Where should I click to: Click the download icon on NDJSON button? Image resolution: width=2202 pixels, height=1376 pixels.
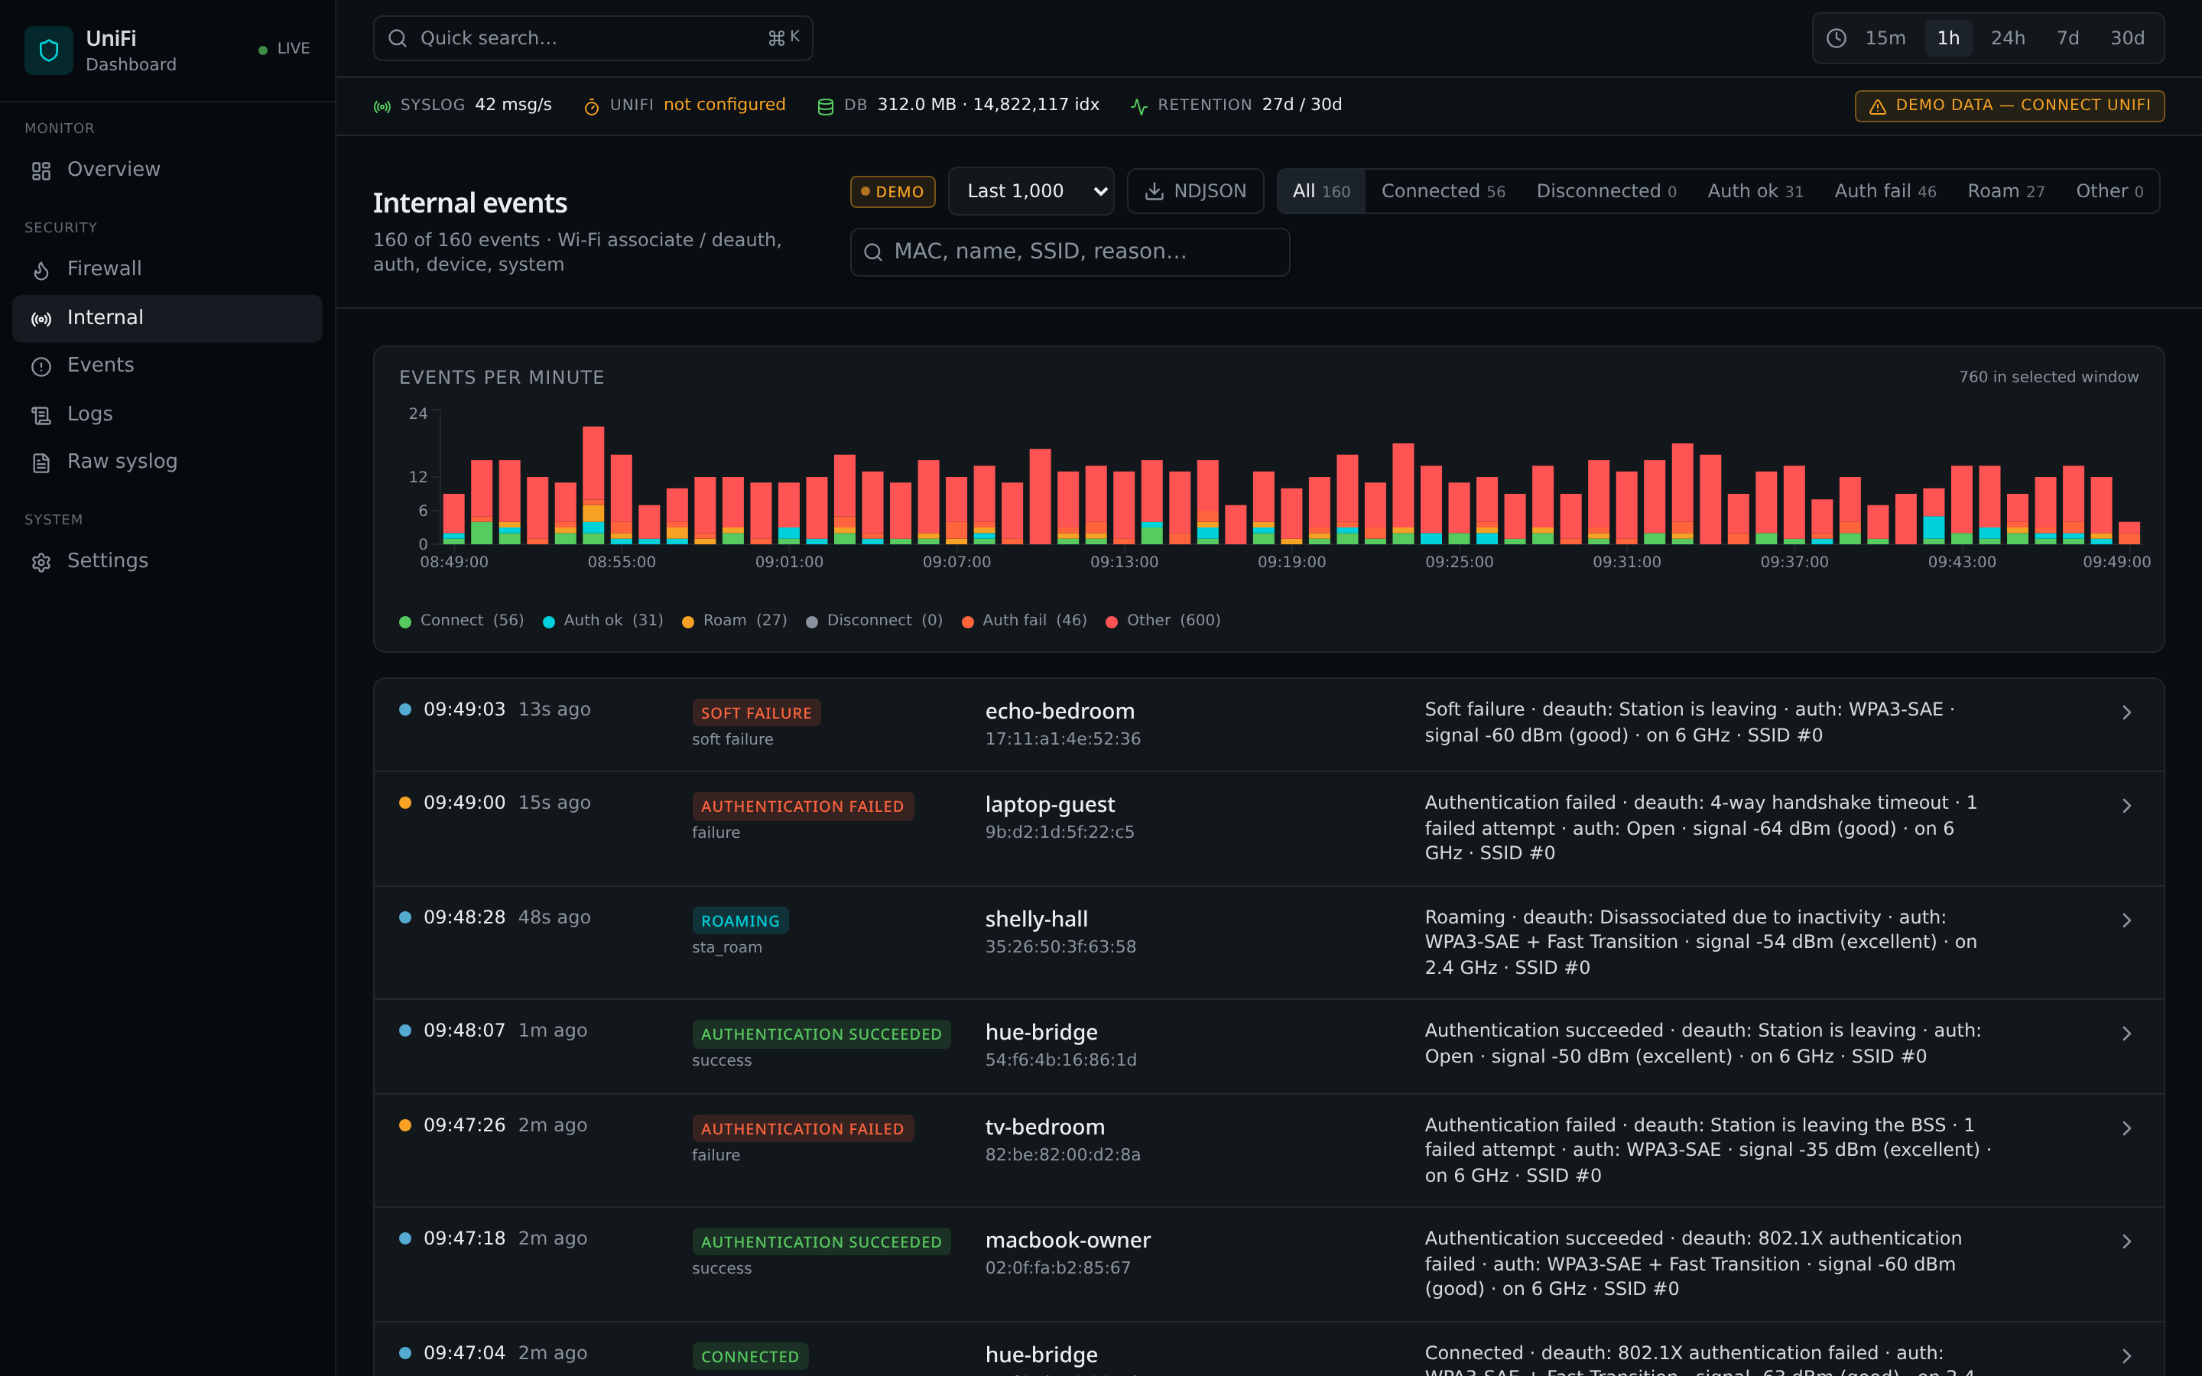1154,191
